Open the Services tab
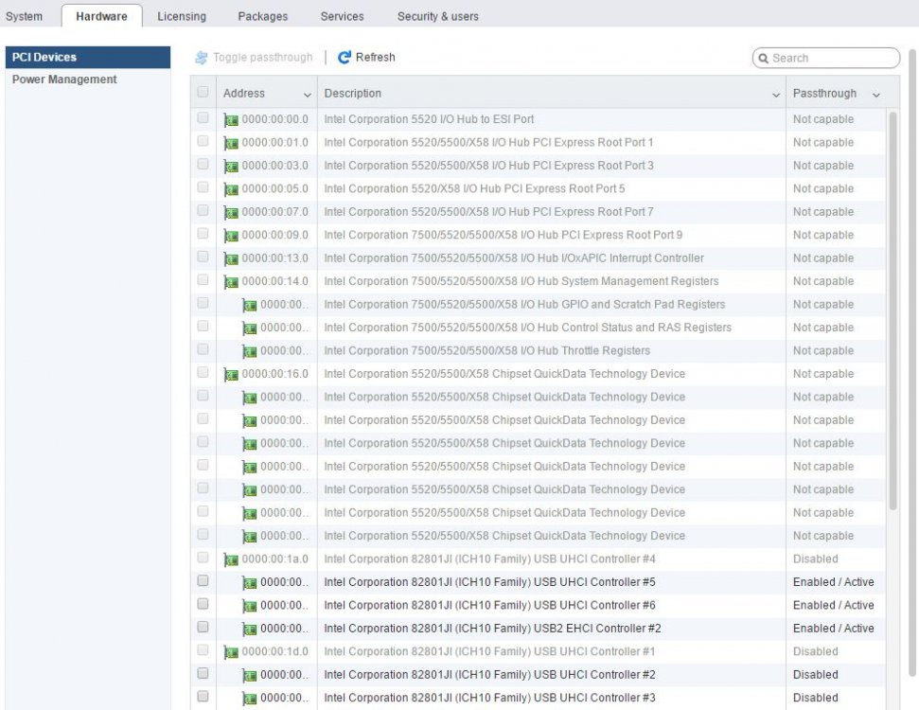919x710 pixels. pos(343,16)
